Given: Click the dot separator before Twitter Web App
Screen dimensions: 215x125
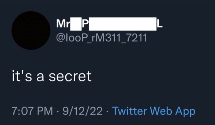Looking at the screenshot, I should 107,111.
